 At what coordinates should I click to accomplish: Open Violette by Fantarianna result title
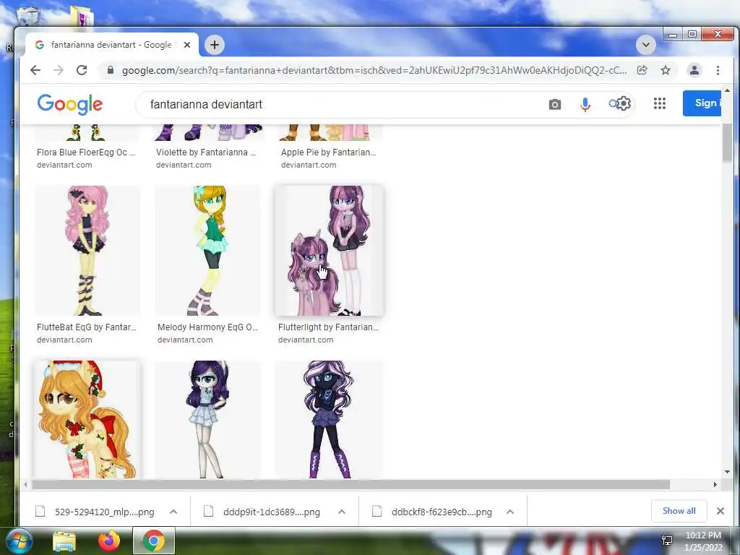(206, 152)
